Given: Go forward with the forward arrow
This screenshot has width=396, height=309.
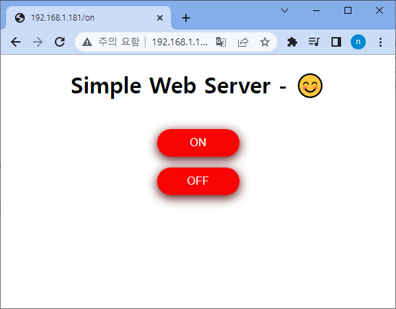Looking at the screenshot, I should tap(38, 42).
